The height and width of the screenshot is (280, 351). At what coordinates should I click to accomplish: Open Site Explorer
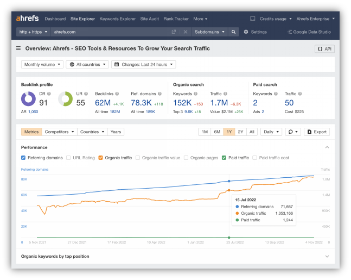click(x=82, y=19)
